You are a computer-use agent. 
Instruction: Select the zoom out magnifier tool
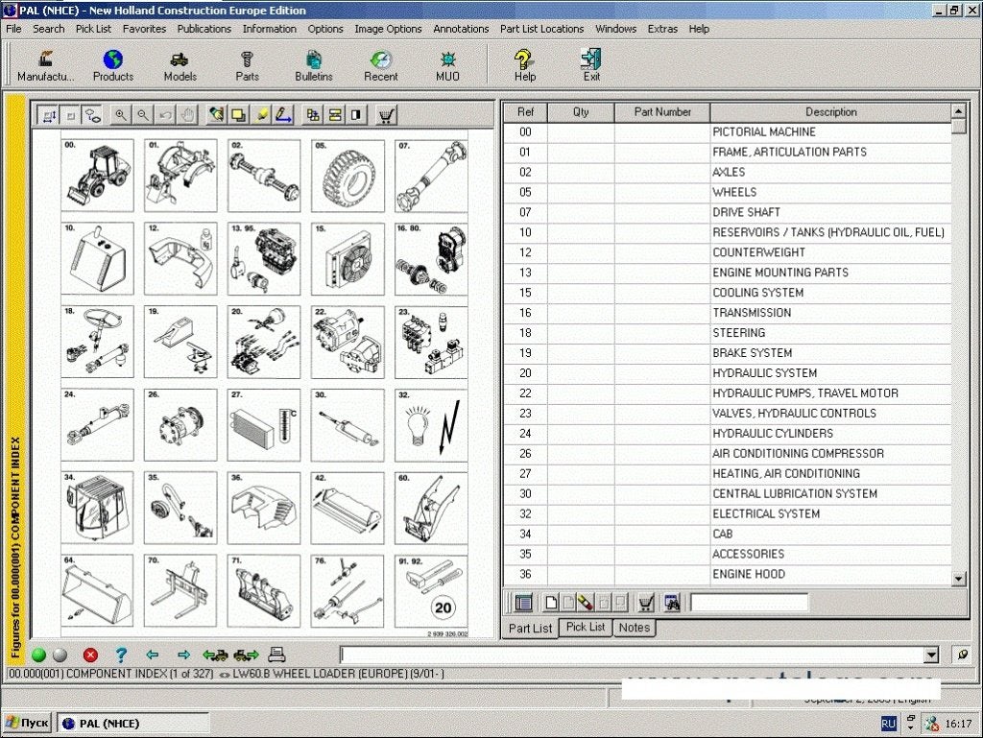point(143,115)
